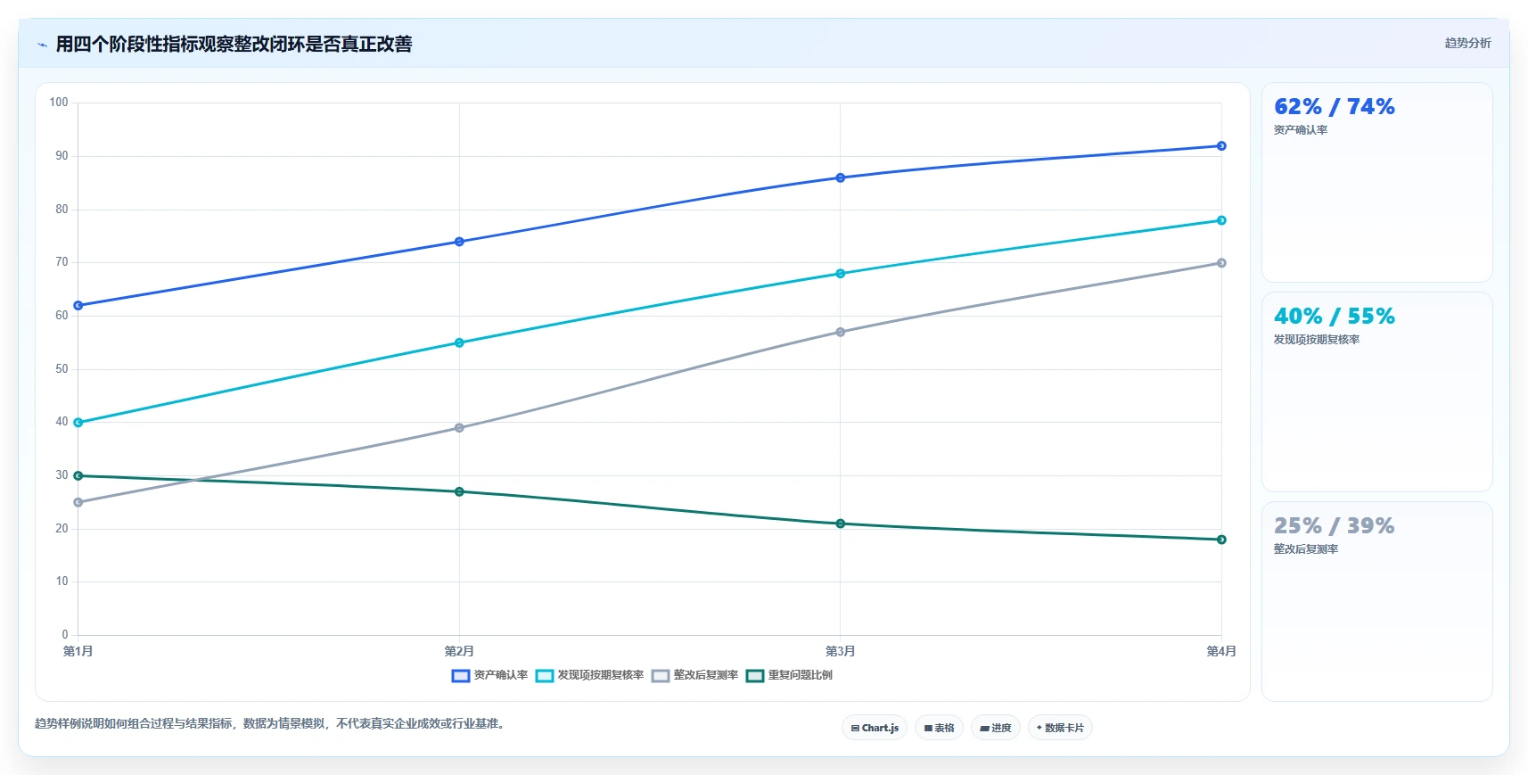The width and height of the screenshot is (1528, 775).
Task: Click 资产确认率 data point at 第1月
Action: pyautogui.click(x=78, y=306)
